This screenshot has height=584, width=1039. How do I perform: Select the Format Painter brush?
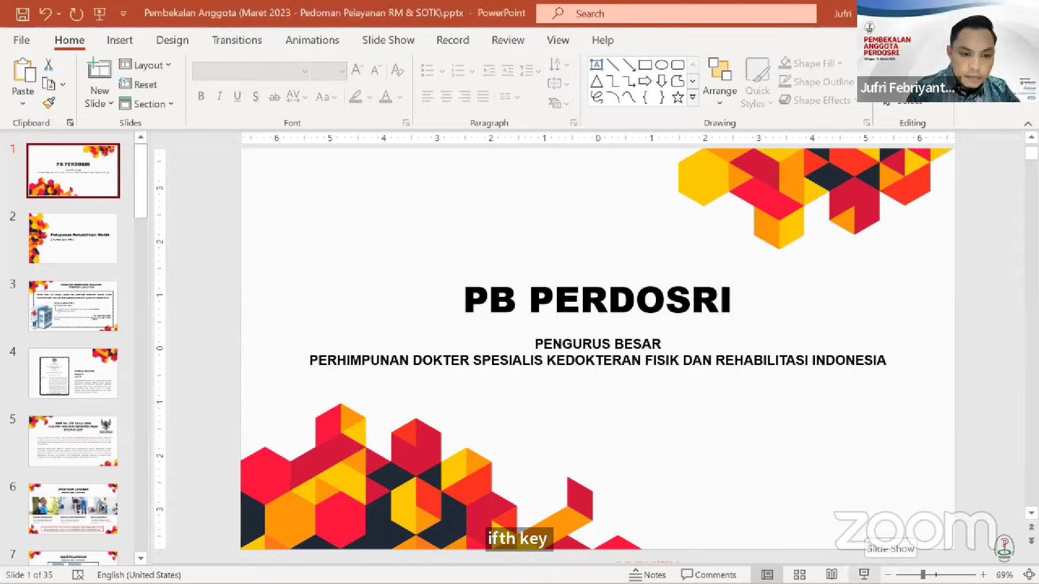49,103
